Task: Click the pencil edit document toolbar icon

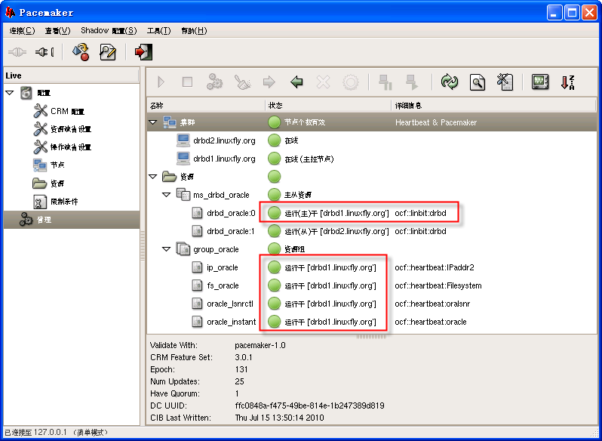Action: click(108, 52)
